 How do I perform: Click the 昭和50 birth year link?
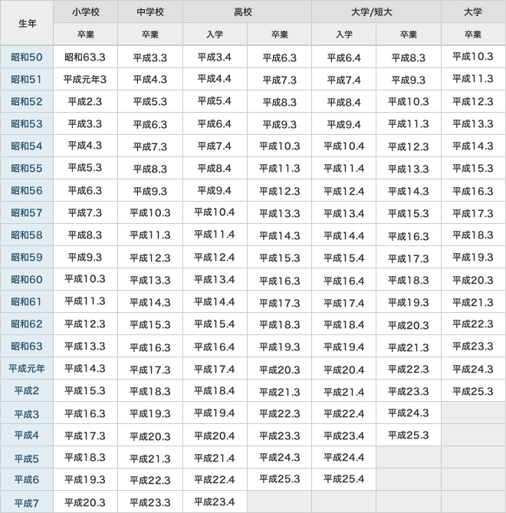(x=27, y=58)
